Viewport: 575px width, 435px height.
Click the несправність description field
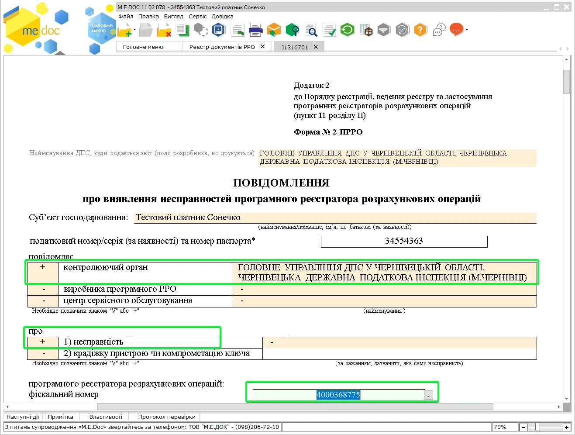tap(399, 342)
